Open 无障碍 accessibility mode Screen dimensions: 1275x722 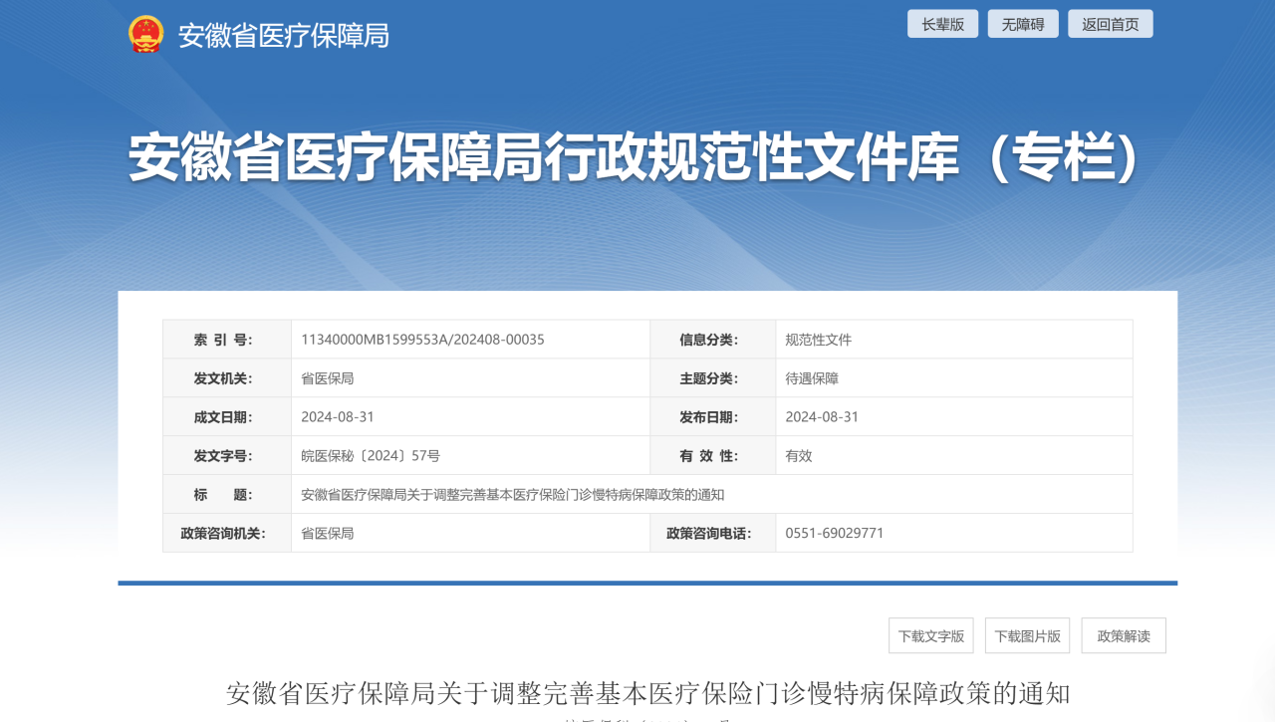tap(1023, 24)
